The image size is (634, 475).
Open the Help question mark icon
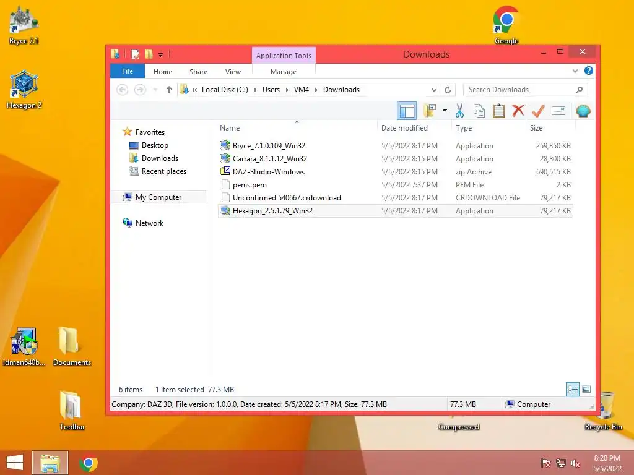(589, 71)
